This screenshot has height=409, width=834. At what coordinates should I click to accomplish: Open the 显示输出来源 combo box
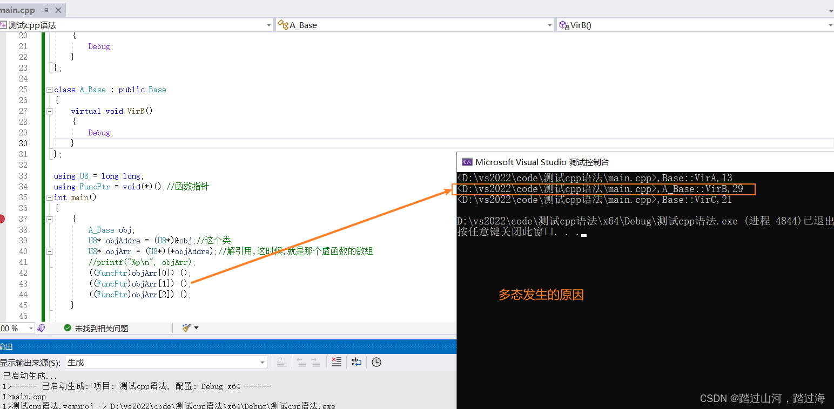point(166,363)
